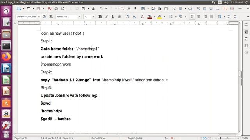Apply Italic formatting
Viewport: 250px width, 140px height.
tap(107, 16)
